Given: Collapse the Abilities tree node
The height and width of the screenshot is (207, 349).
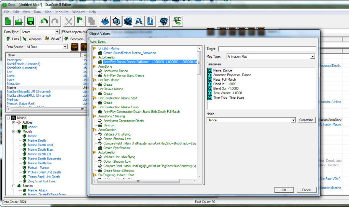Looking at the screenshot, I should [x=14, y=122].
